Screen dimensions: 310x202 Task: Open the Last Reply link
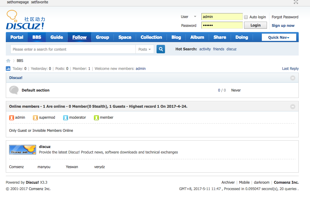pos(290,69)
